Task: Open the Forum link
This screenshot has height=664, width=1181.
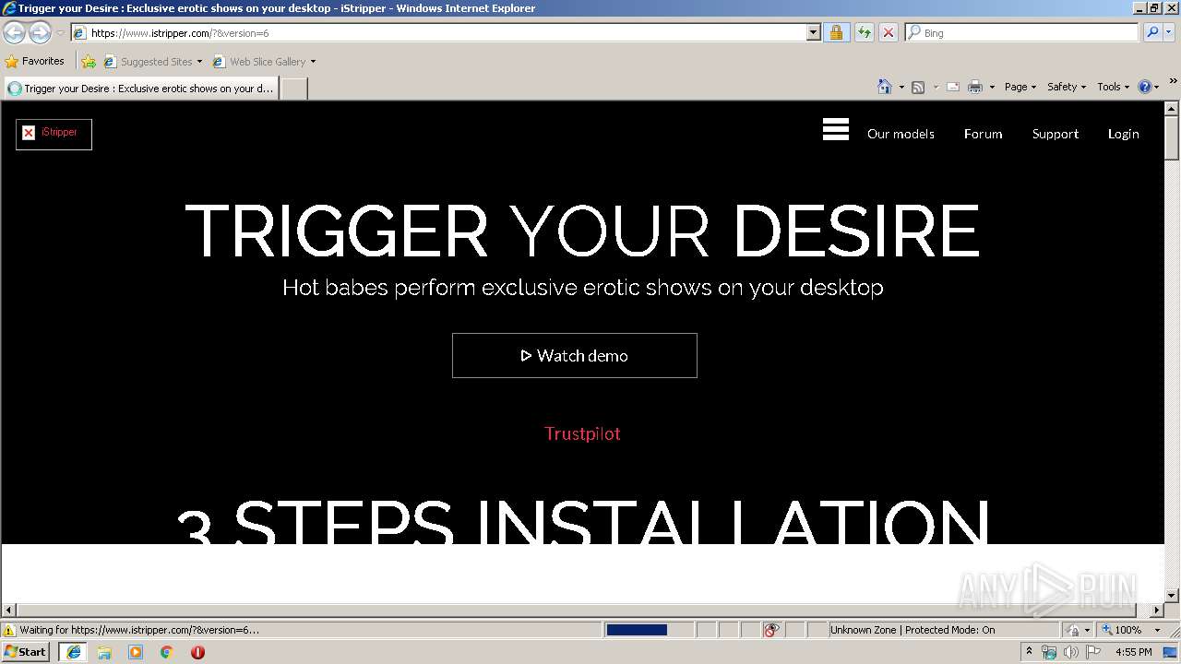Action: [x=983, y=134]
